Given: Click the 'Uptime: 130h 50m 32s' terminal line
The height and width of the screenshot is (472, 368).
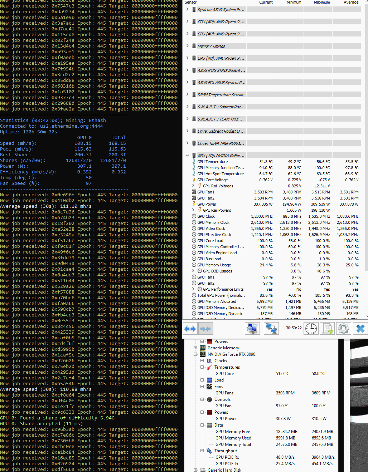Looking at the screenshot, I should [x=29, y=132].
